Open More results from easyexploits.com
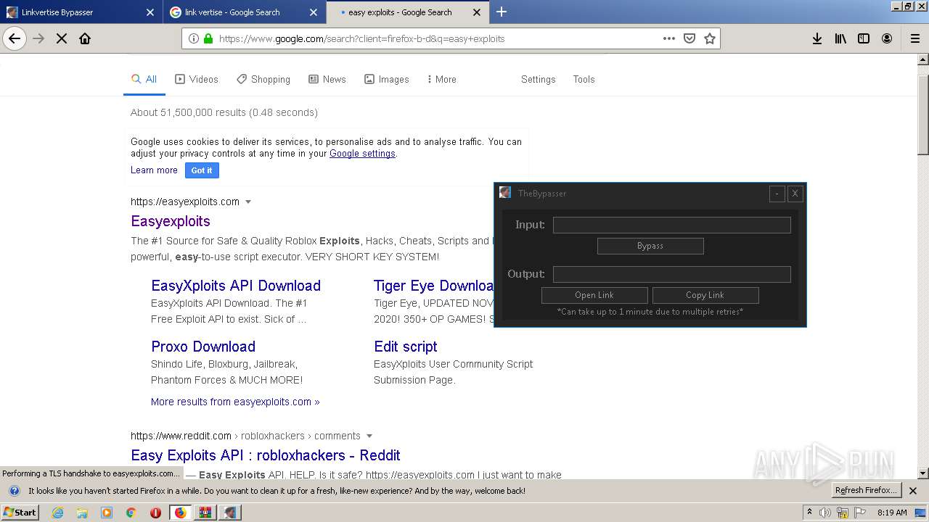The height and width of the screenshot is (522, 929). point(235,402)
